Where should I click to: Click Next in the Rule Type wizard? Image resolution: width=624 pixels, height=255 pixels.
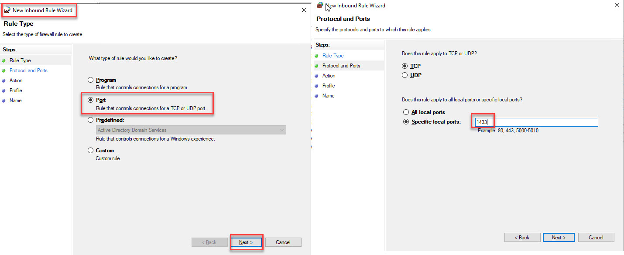click(x=246, y=242)
